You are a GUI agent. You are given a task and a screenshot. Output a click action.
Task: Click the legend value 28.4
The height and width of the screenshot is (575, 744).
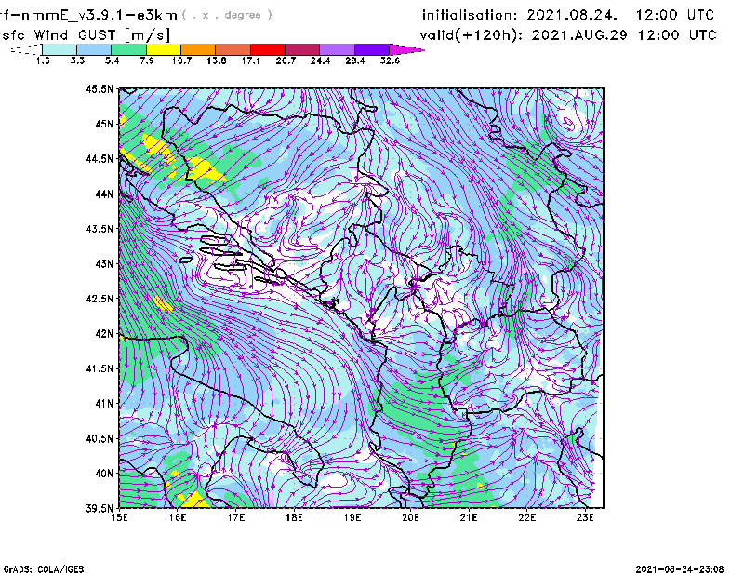point(355,60)
